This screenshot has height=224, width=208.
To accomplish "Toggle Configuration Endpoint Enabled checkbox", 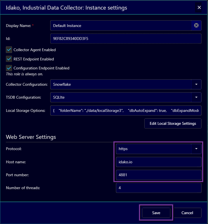I will (9, 68).
